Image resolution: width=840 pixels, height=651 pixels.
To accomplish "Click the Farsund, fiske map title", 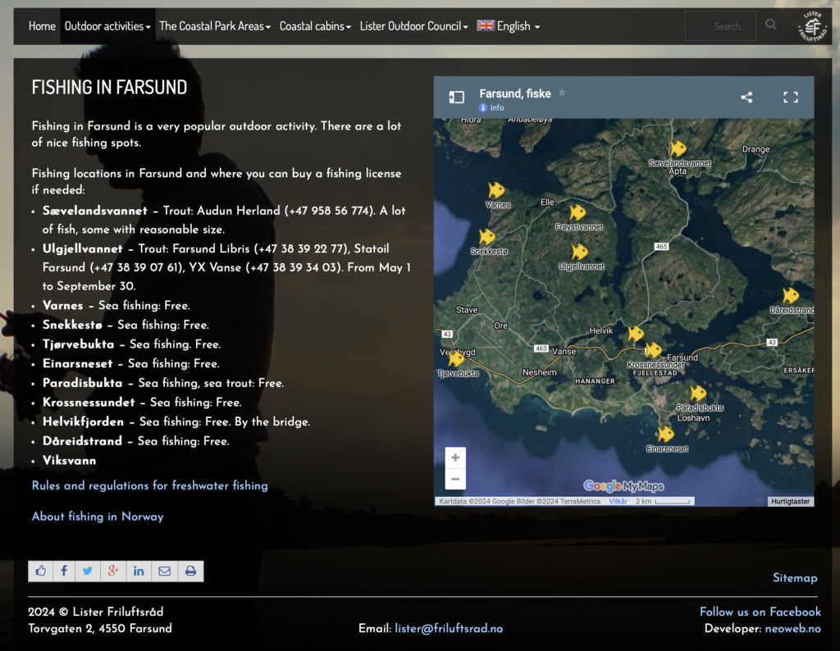I will tap(515, 93).
